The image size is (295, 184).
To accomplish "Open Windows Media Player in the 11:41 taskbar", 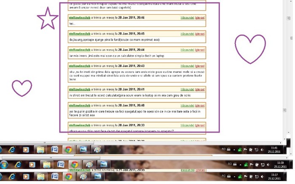I will pos(26,149).
